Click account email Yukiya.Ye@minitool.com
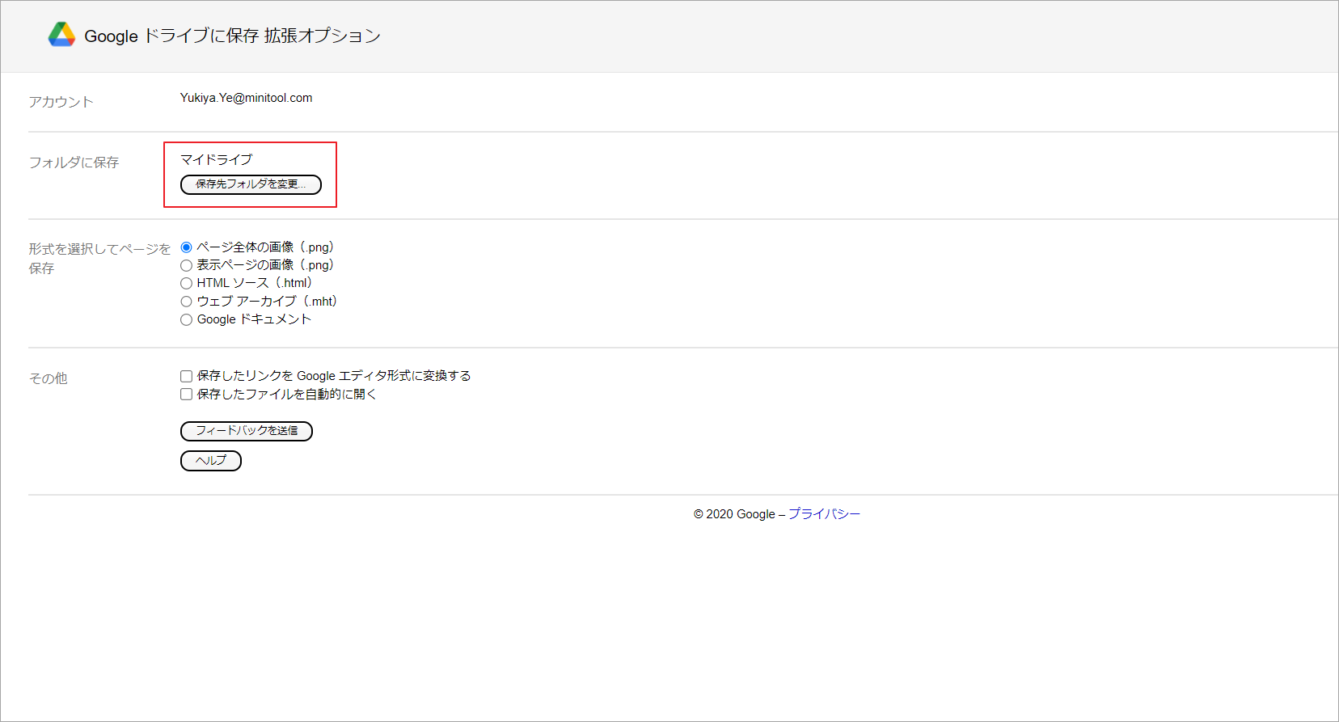This screenshot has height=722, width=1339. click(x=246, y=98)
